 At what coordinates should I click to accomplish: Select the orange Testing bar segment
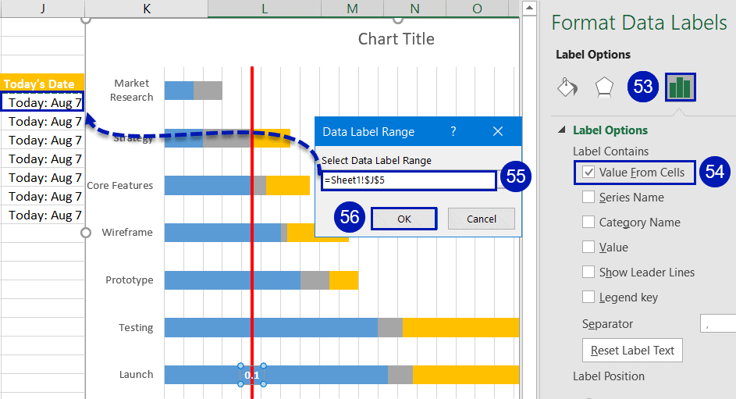(460, 328)
